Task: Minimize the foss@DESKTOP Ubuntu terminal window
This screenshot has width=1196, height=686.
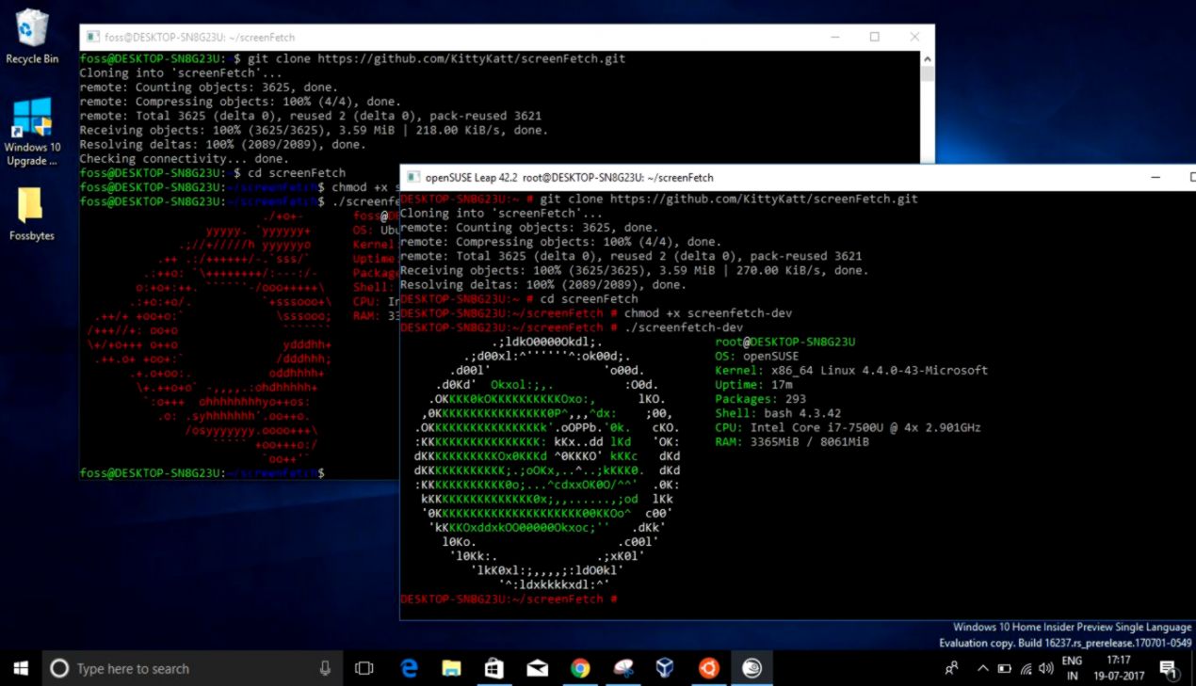Action: pyautogui.click(x=834, y=38)
